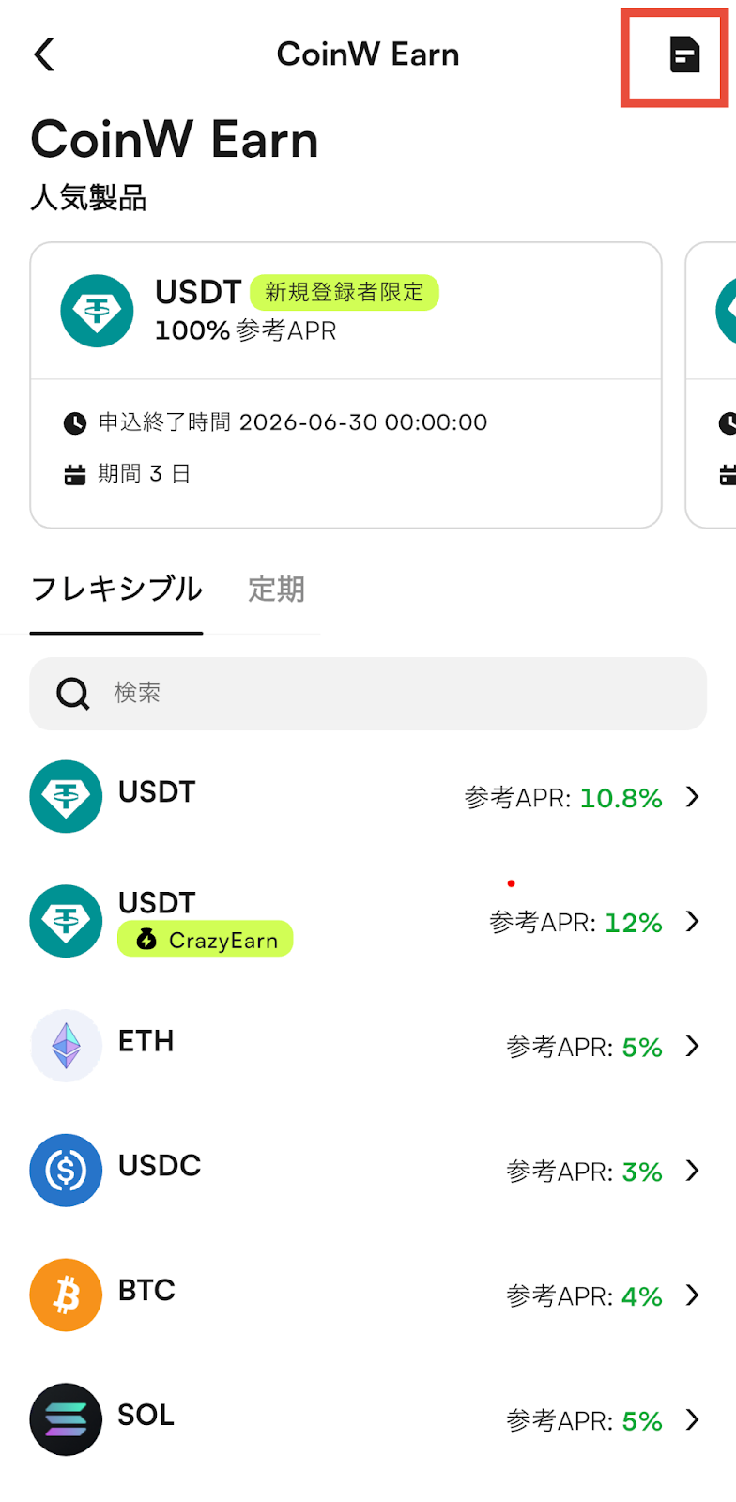Tap the 新規登録者限定 badge
Viewport: 736px width, 1502px height.
pos(344,292)
